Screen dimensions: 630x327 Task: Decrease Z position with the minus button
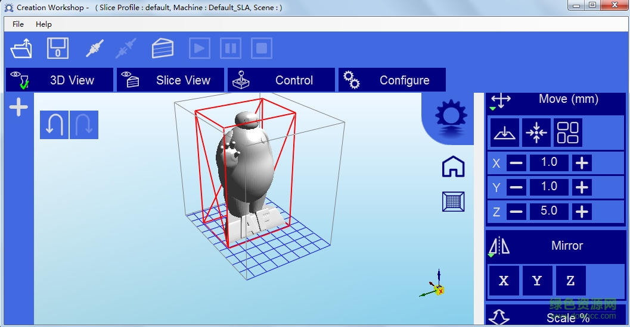click(516, 211)
